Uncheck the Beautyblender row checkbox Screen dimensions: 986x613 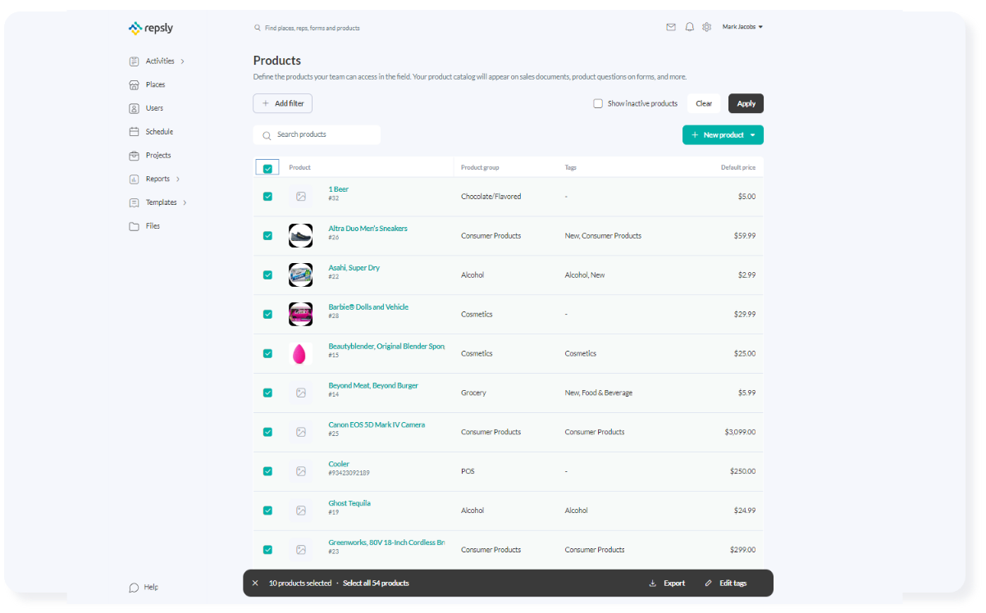[x=267, y=354]
